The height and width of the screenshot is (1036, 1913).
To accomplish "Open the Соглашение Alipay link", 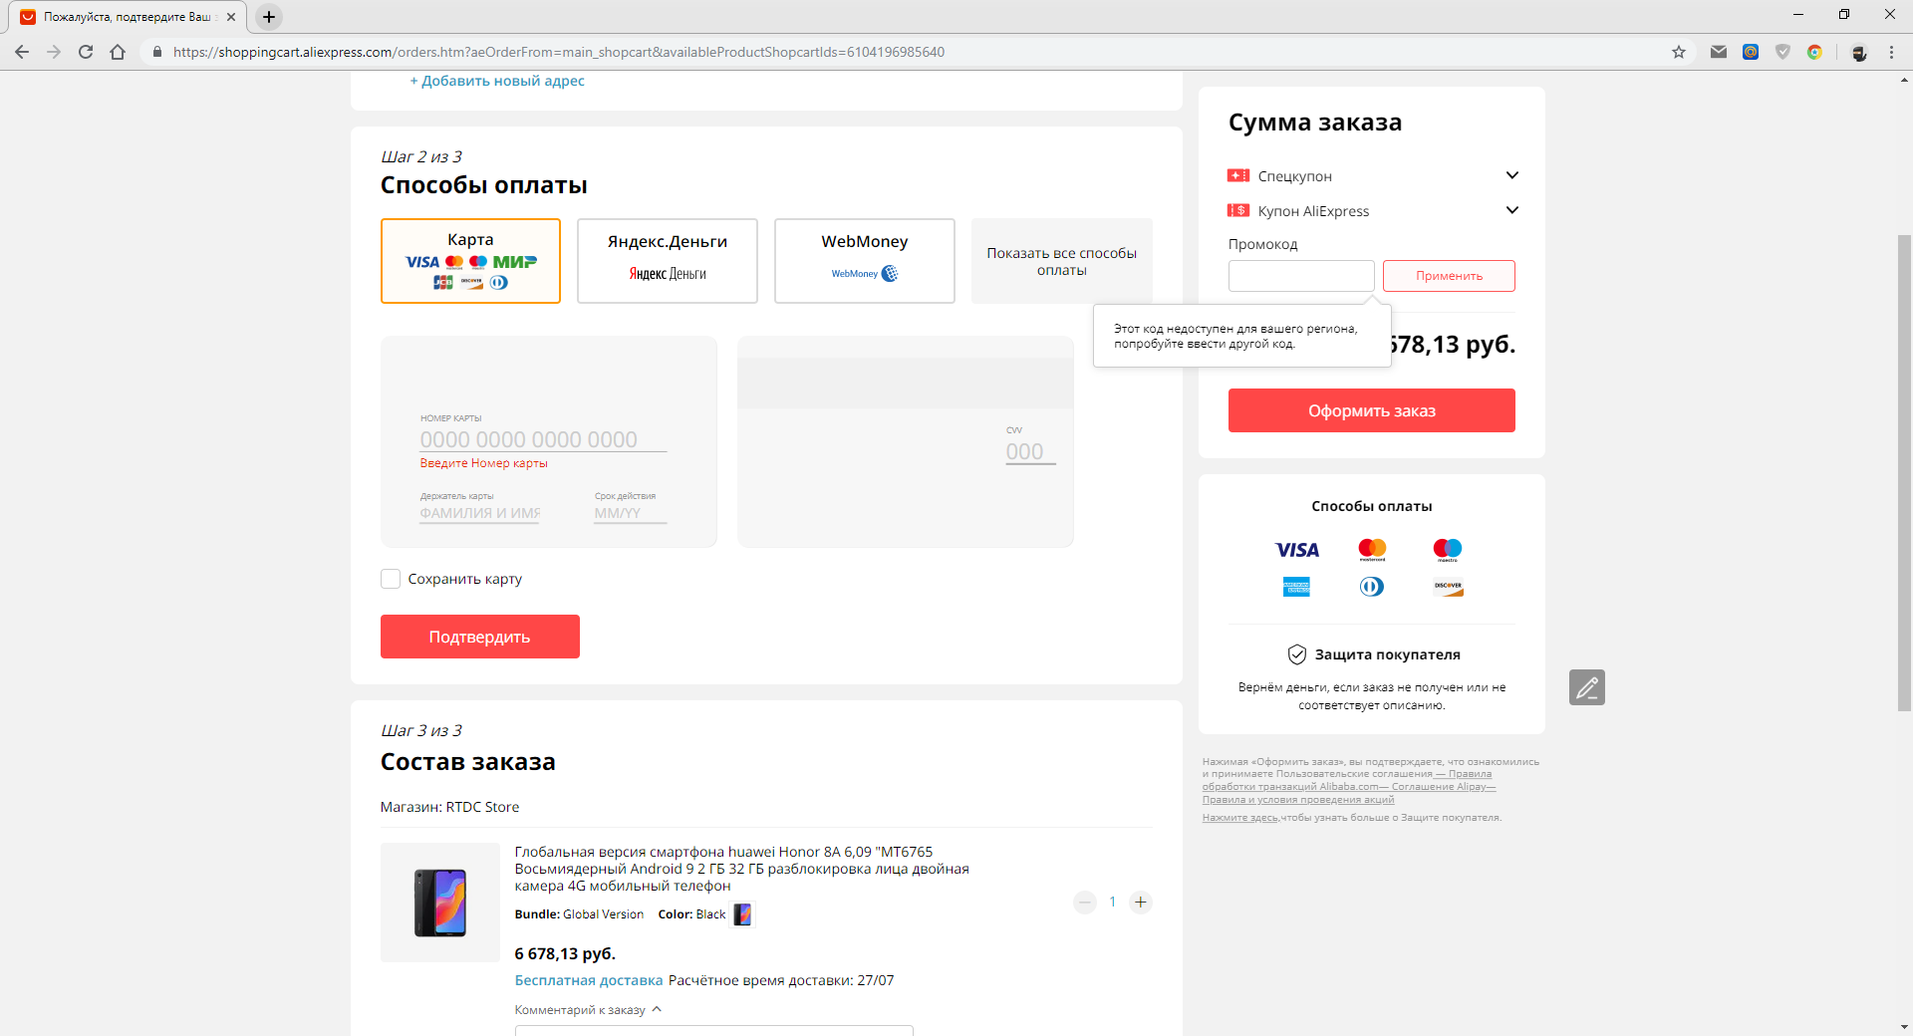I will coord(1444,787).
